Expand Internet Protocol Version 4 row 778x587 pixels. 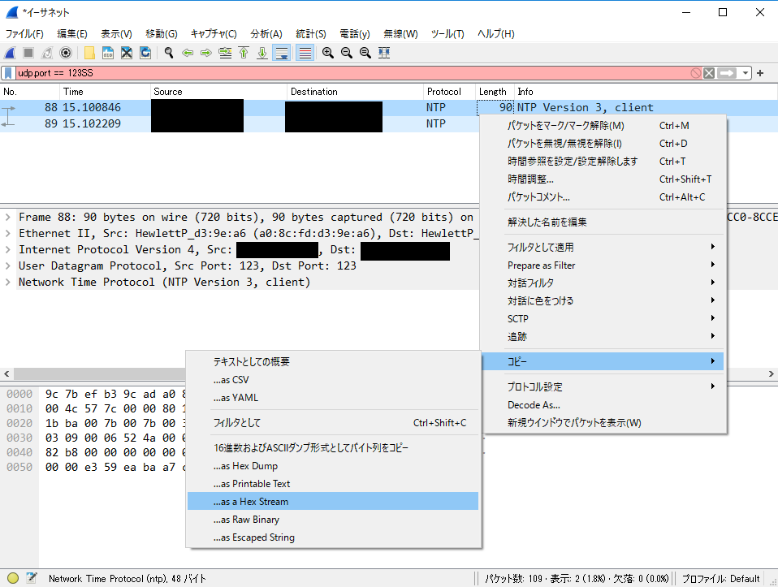8,249
